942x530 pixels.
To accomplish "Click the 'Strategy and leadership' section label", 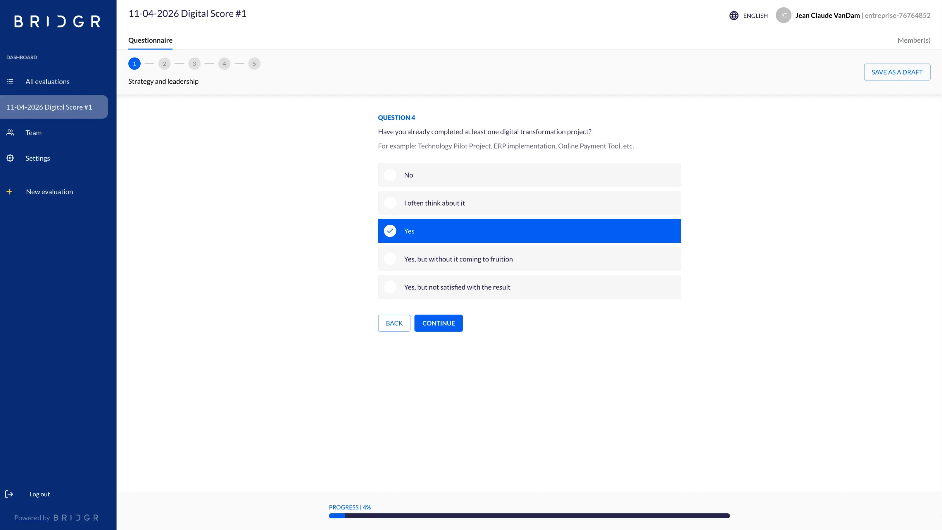I will [x=163, y=81].
